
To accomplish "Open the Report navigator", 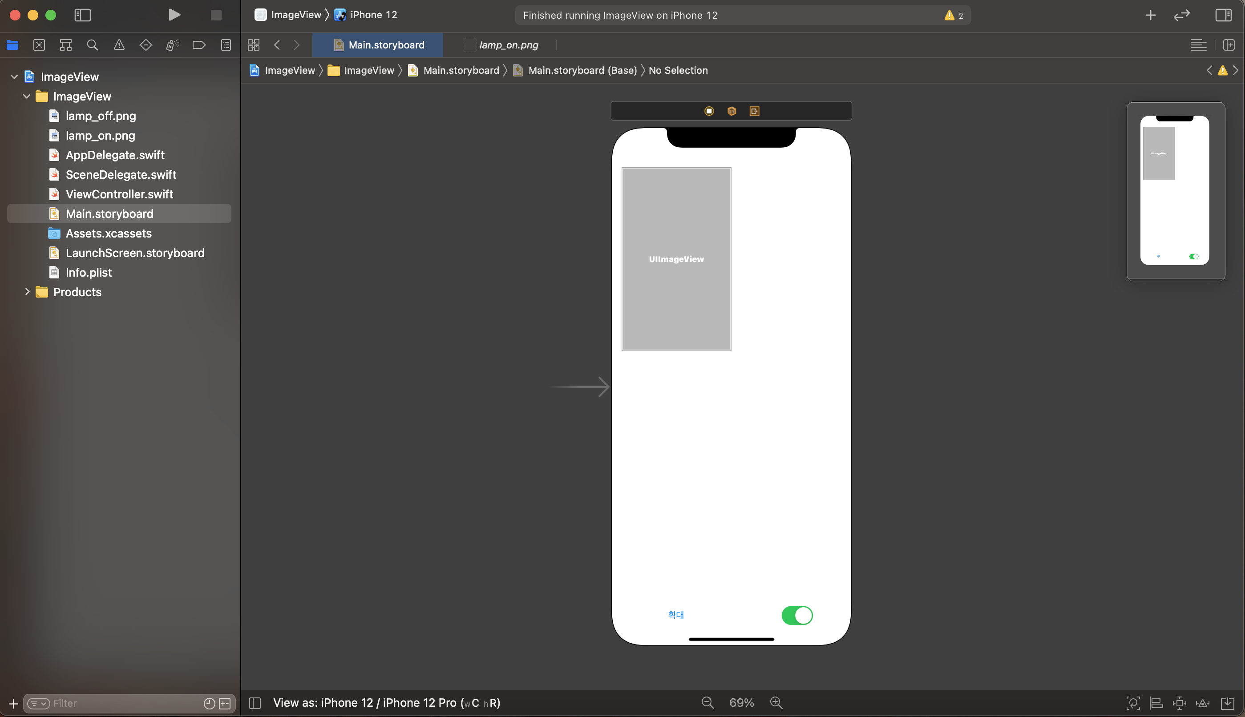I will 226,45.
